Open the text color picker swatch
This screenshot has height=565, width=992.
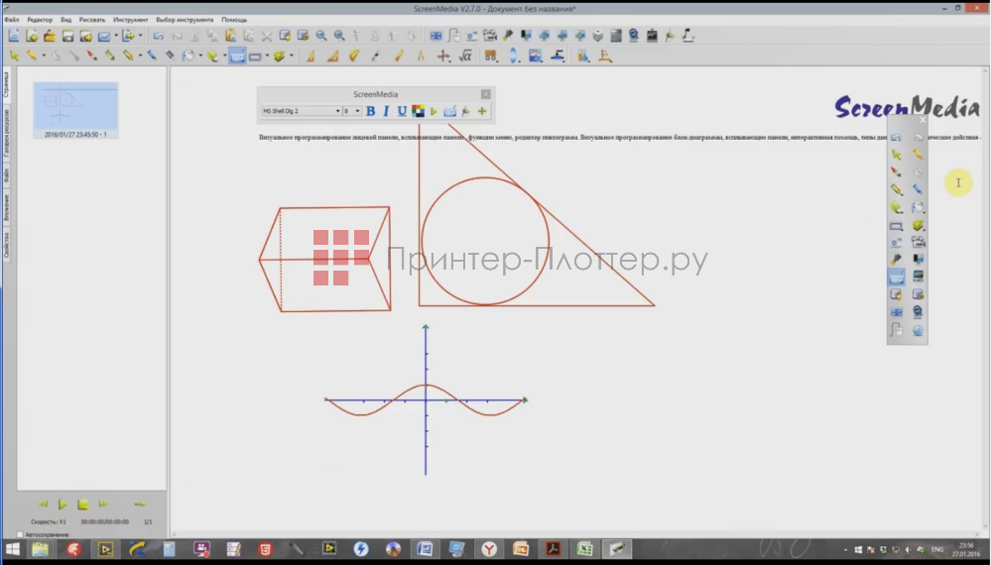[x=418, y=111]
